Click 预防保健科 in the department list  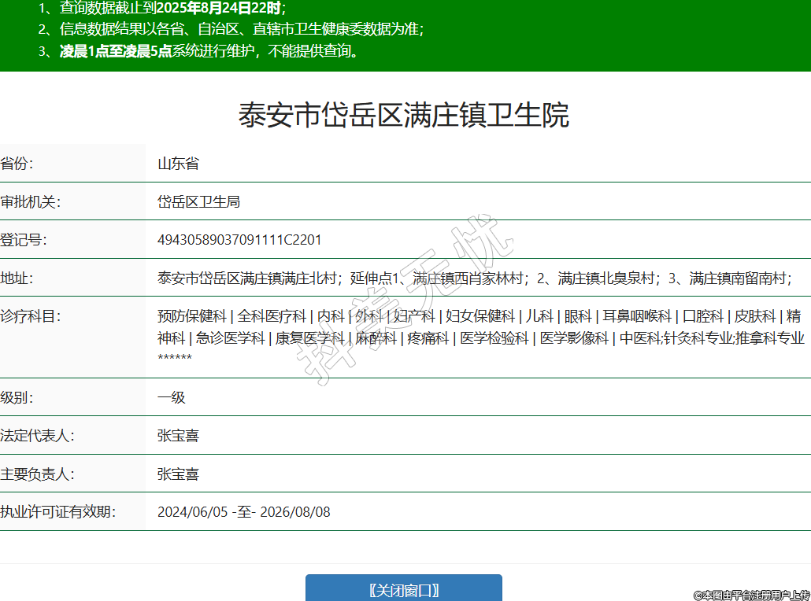point(192,316)
